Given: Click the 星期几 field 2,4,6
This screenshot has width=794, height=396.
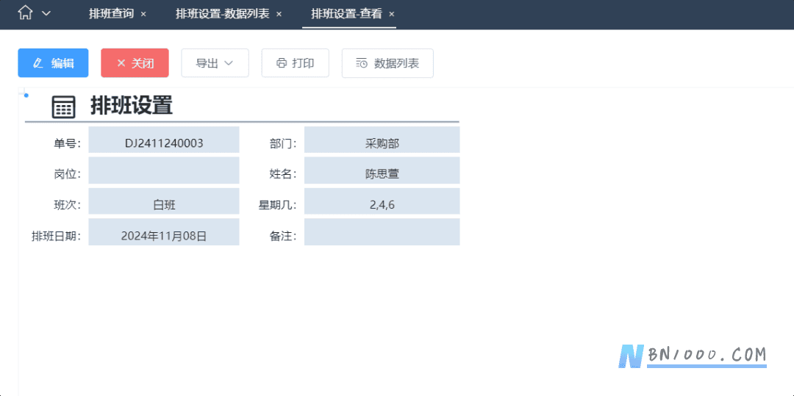Looking at the screenshot, I should coord(382,201).
